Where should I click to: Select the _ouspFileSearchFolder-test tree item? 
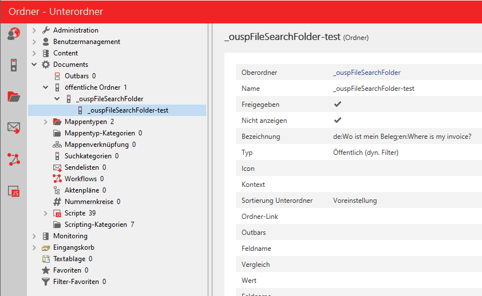pyautogui.click(x=117, y=110)
